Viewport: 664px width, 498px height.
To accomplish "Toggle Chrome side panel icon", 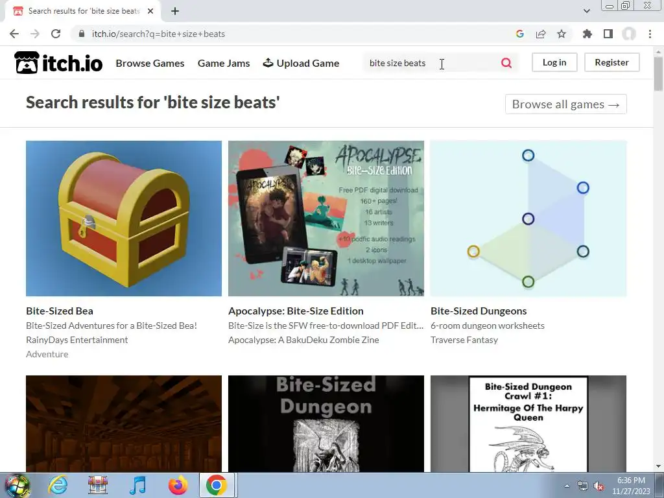I will coord(608,34).
